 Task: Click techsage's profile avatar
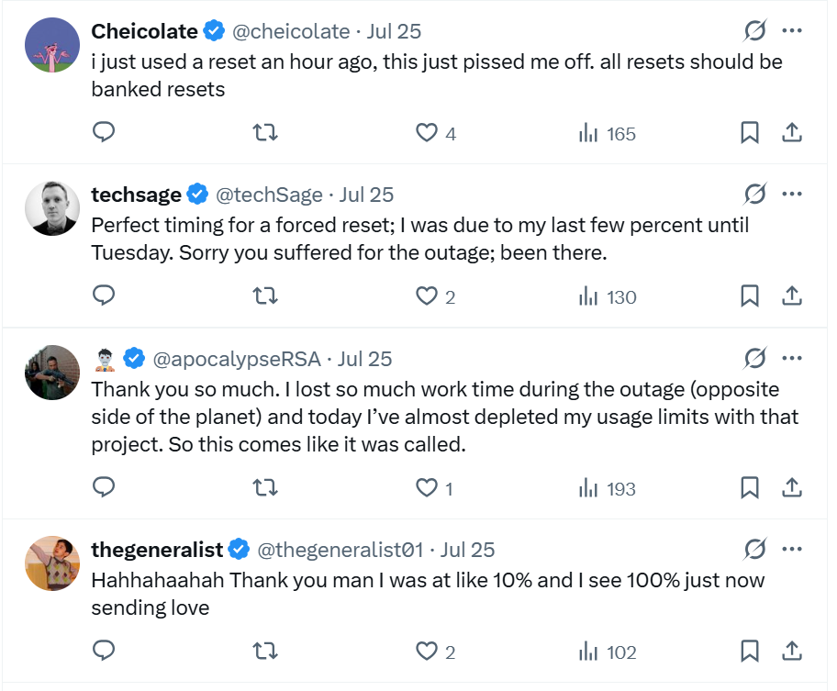tap(52, 208)
